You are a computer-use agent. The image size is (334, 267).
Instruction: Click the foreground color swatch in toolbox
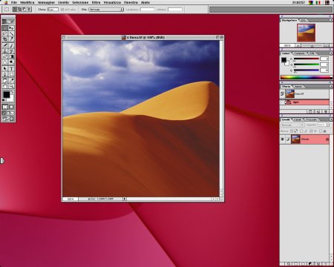(x=6, y=95)
